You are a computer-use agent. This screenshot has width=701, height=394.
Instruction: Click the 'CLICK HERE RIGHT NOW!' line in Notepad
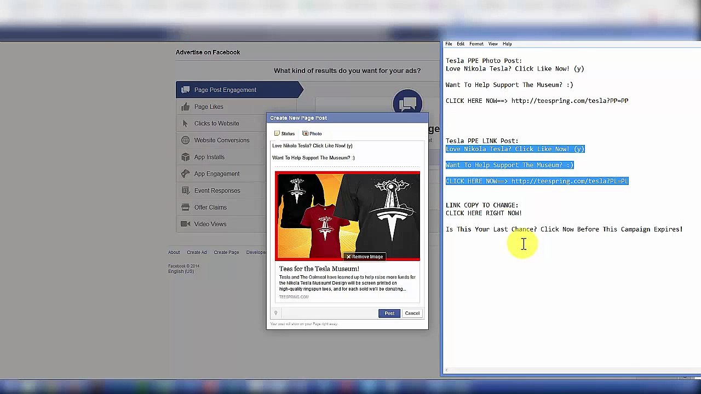(484, 213)
